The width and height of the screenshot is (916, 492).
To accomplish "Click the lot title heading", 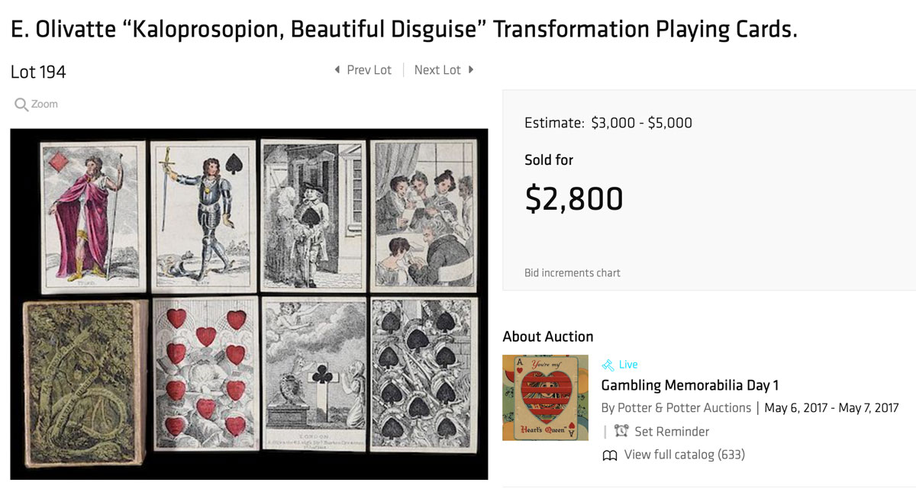I will [404, 30].
